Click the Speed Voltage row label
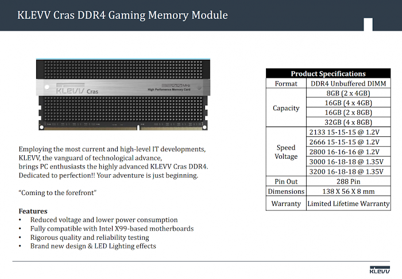The height and width of the screenshot is (279, 402). (x=286, y=152)
